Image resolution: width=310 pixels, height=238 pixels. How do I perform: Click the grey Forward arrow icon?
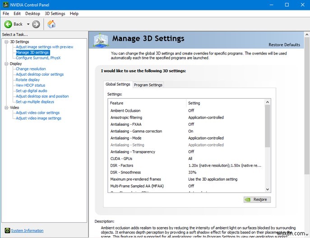point(36,24)
